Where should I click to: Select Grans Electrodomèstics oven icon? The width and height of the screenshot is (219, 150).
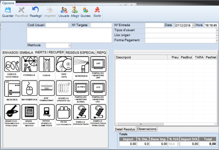[x=29, y=112]
